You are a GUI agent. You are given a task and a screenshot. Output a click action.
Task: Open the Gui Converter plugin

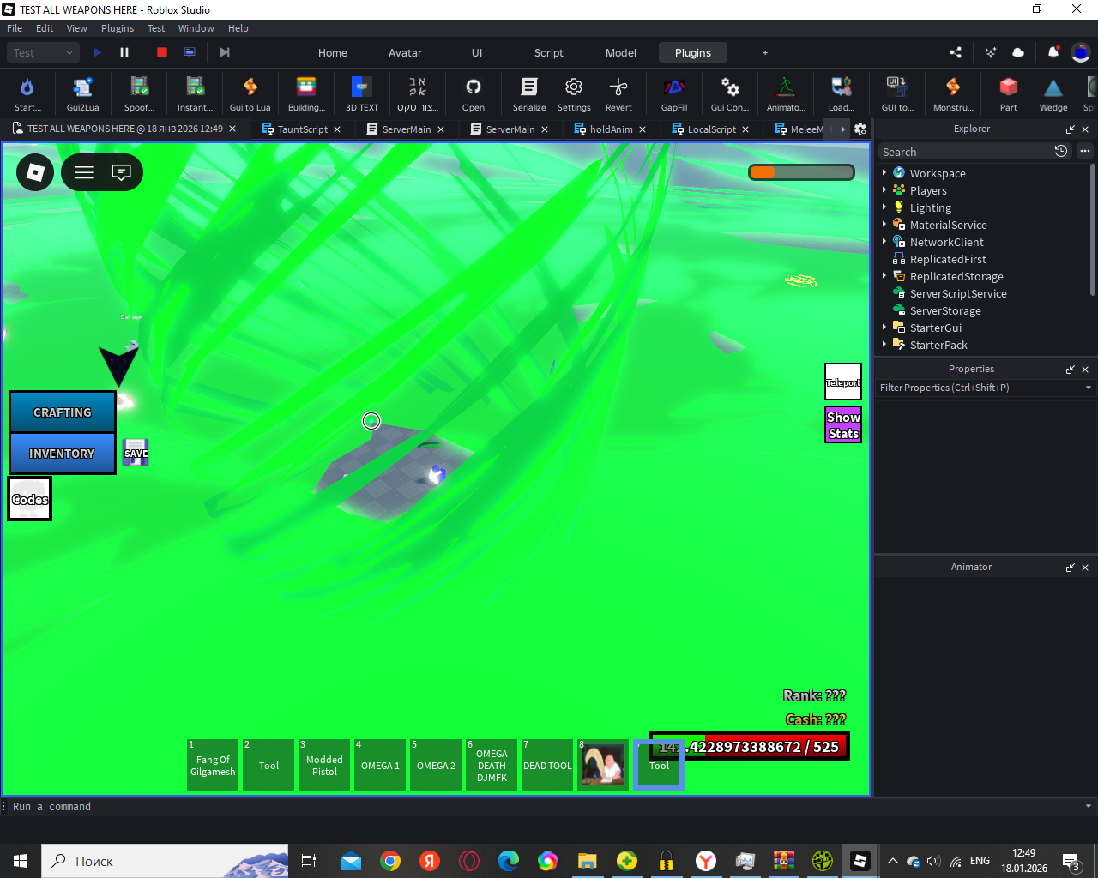click(x=730, y=93)
